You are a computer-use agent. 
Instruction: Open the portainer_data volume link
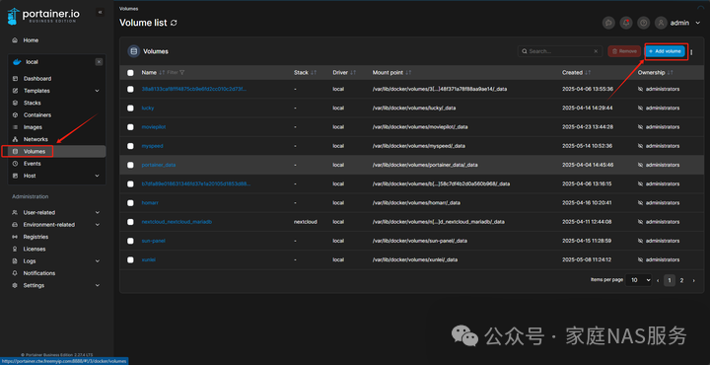point(159,166)
